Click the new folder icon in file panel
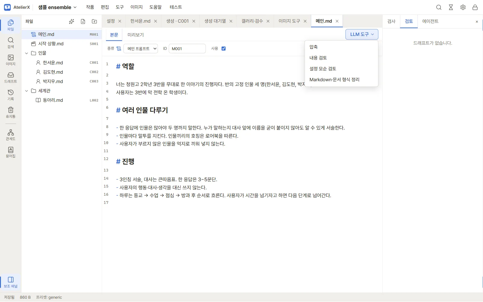The width and height of the screenshot is (483, 302). [x=94, y=21]
